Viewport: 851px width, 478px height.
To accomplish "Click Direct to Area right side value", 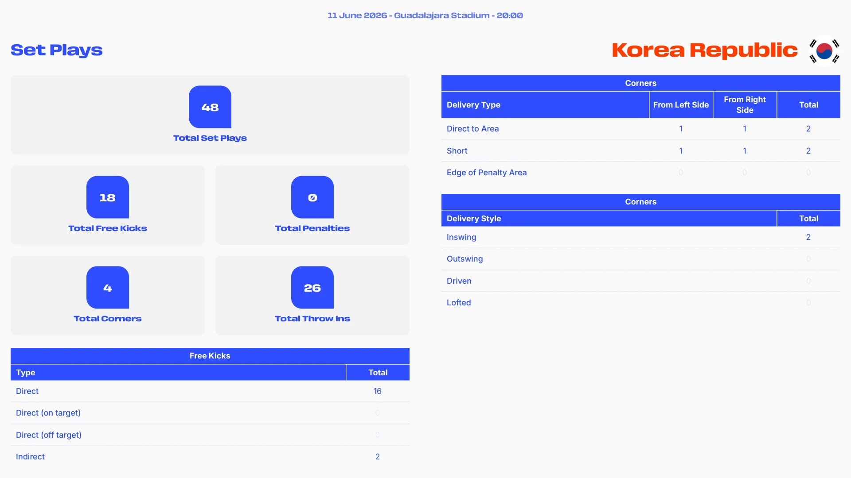I will coord(745,129).
